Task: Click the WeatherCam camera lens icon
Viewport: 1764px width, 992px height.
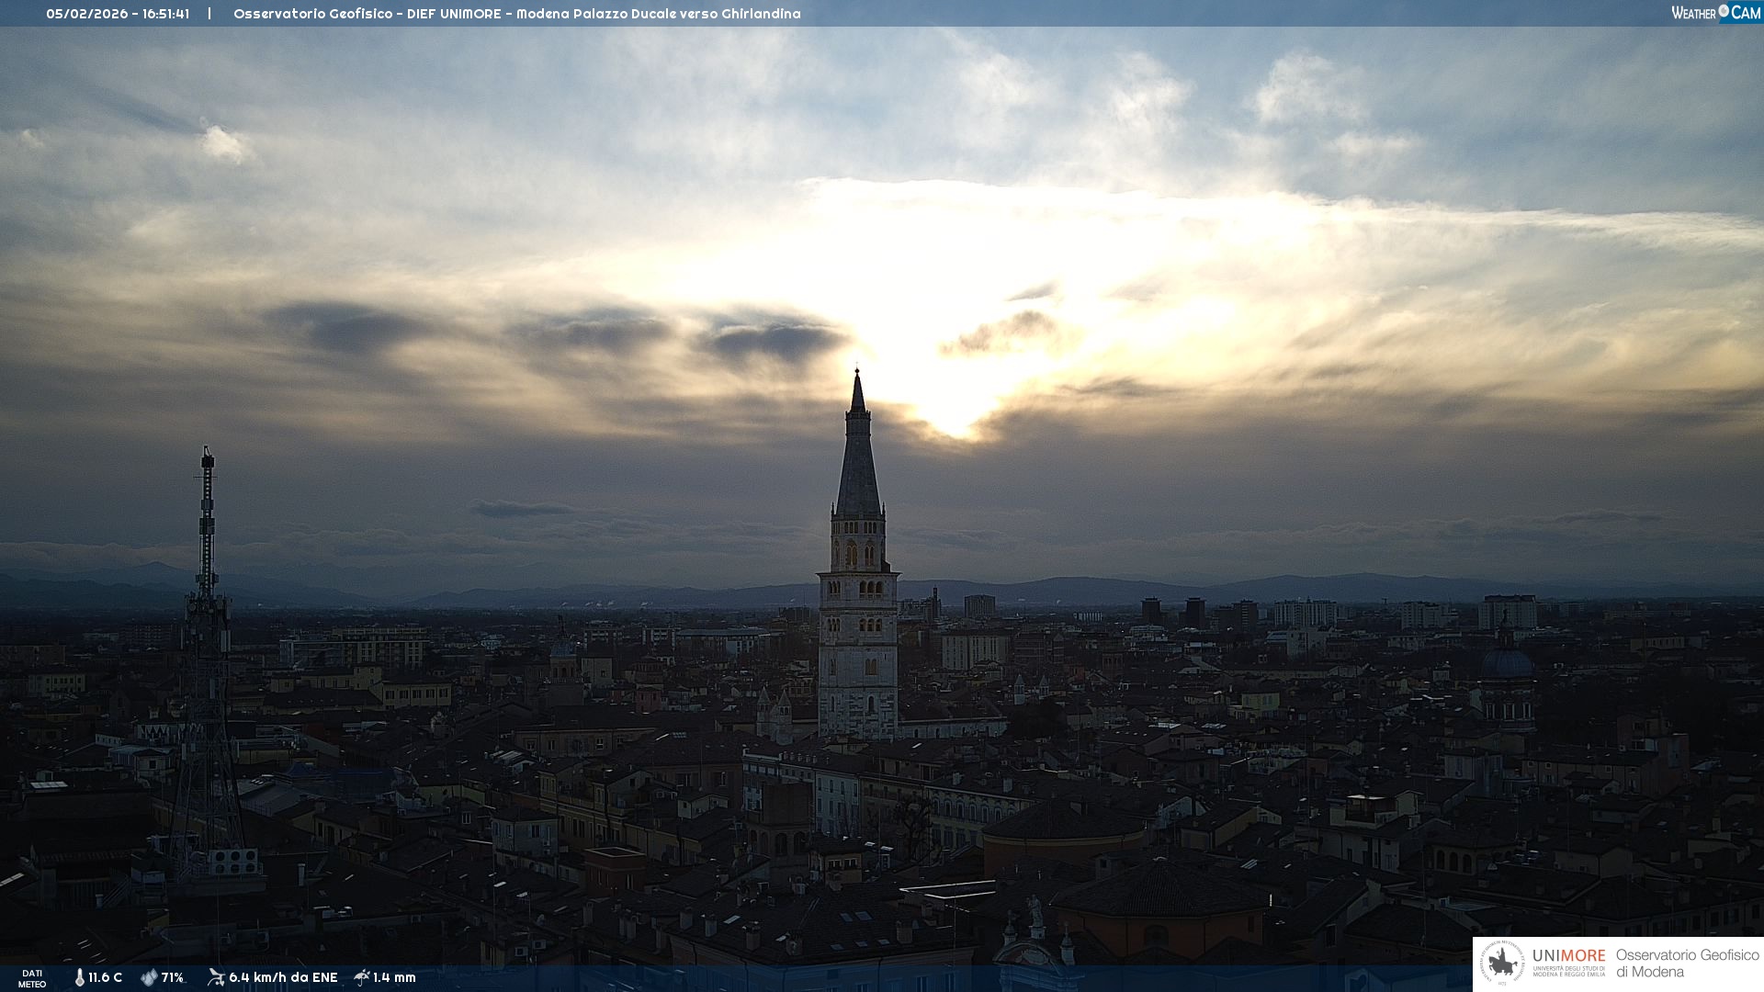Action: [1724, 11]
